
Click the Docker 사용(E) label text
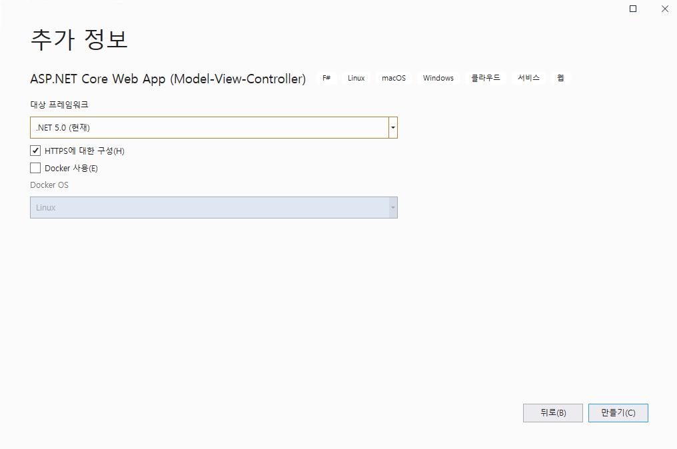pos(71,168)
